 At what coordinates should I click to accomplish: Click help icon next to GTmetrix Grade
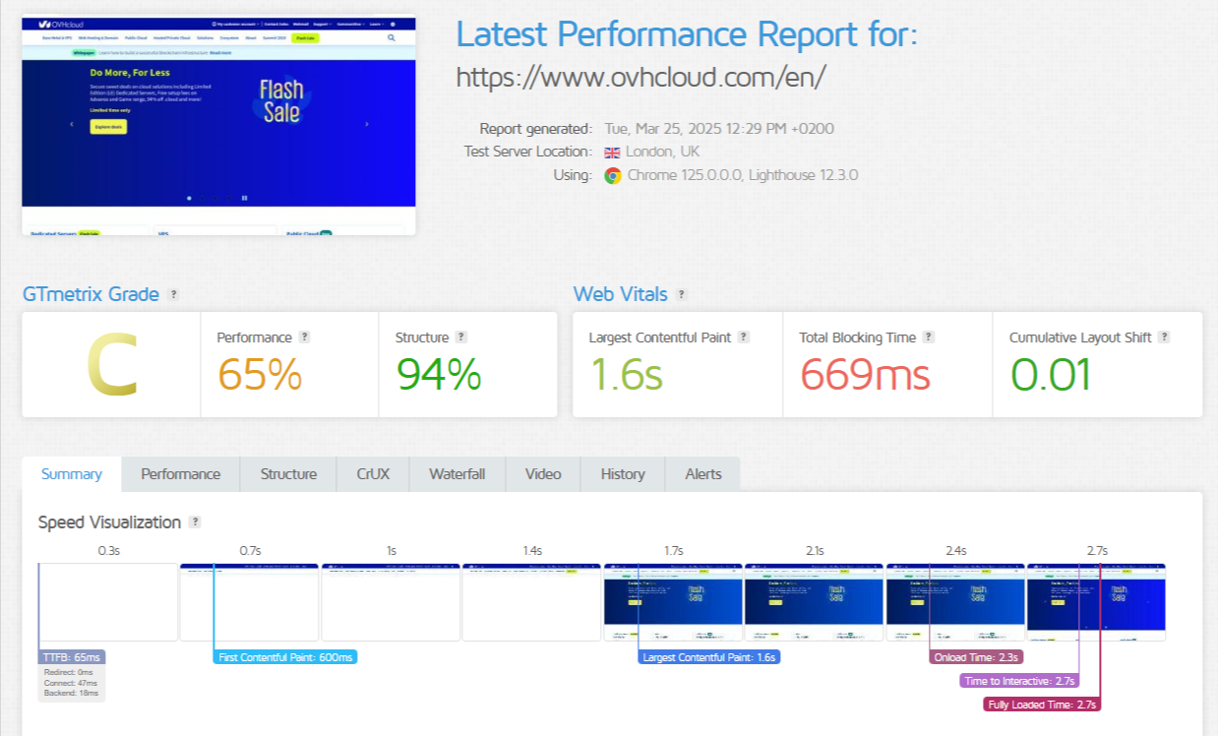tap(173, 294)
